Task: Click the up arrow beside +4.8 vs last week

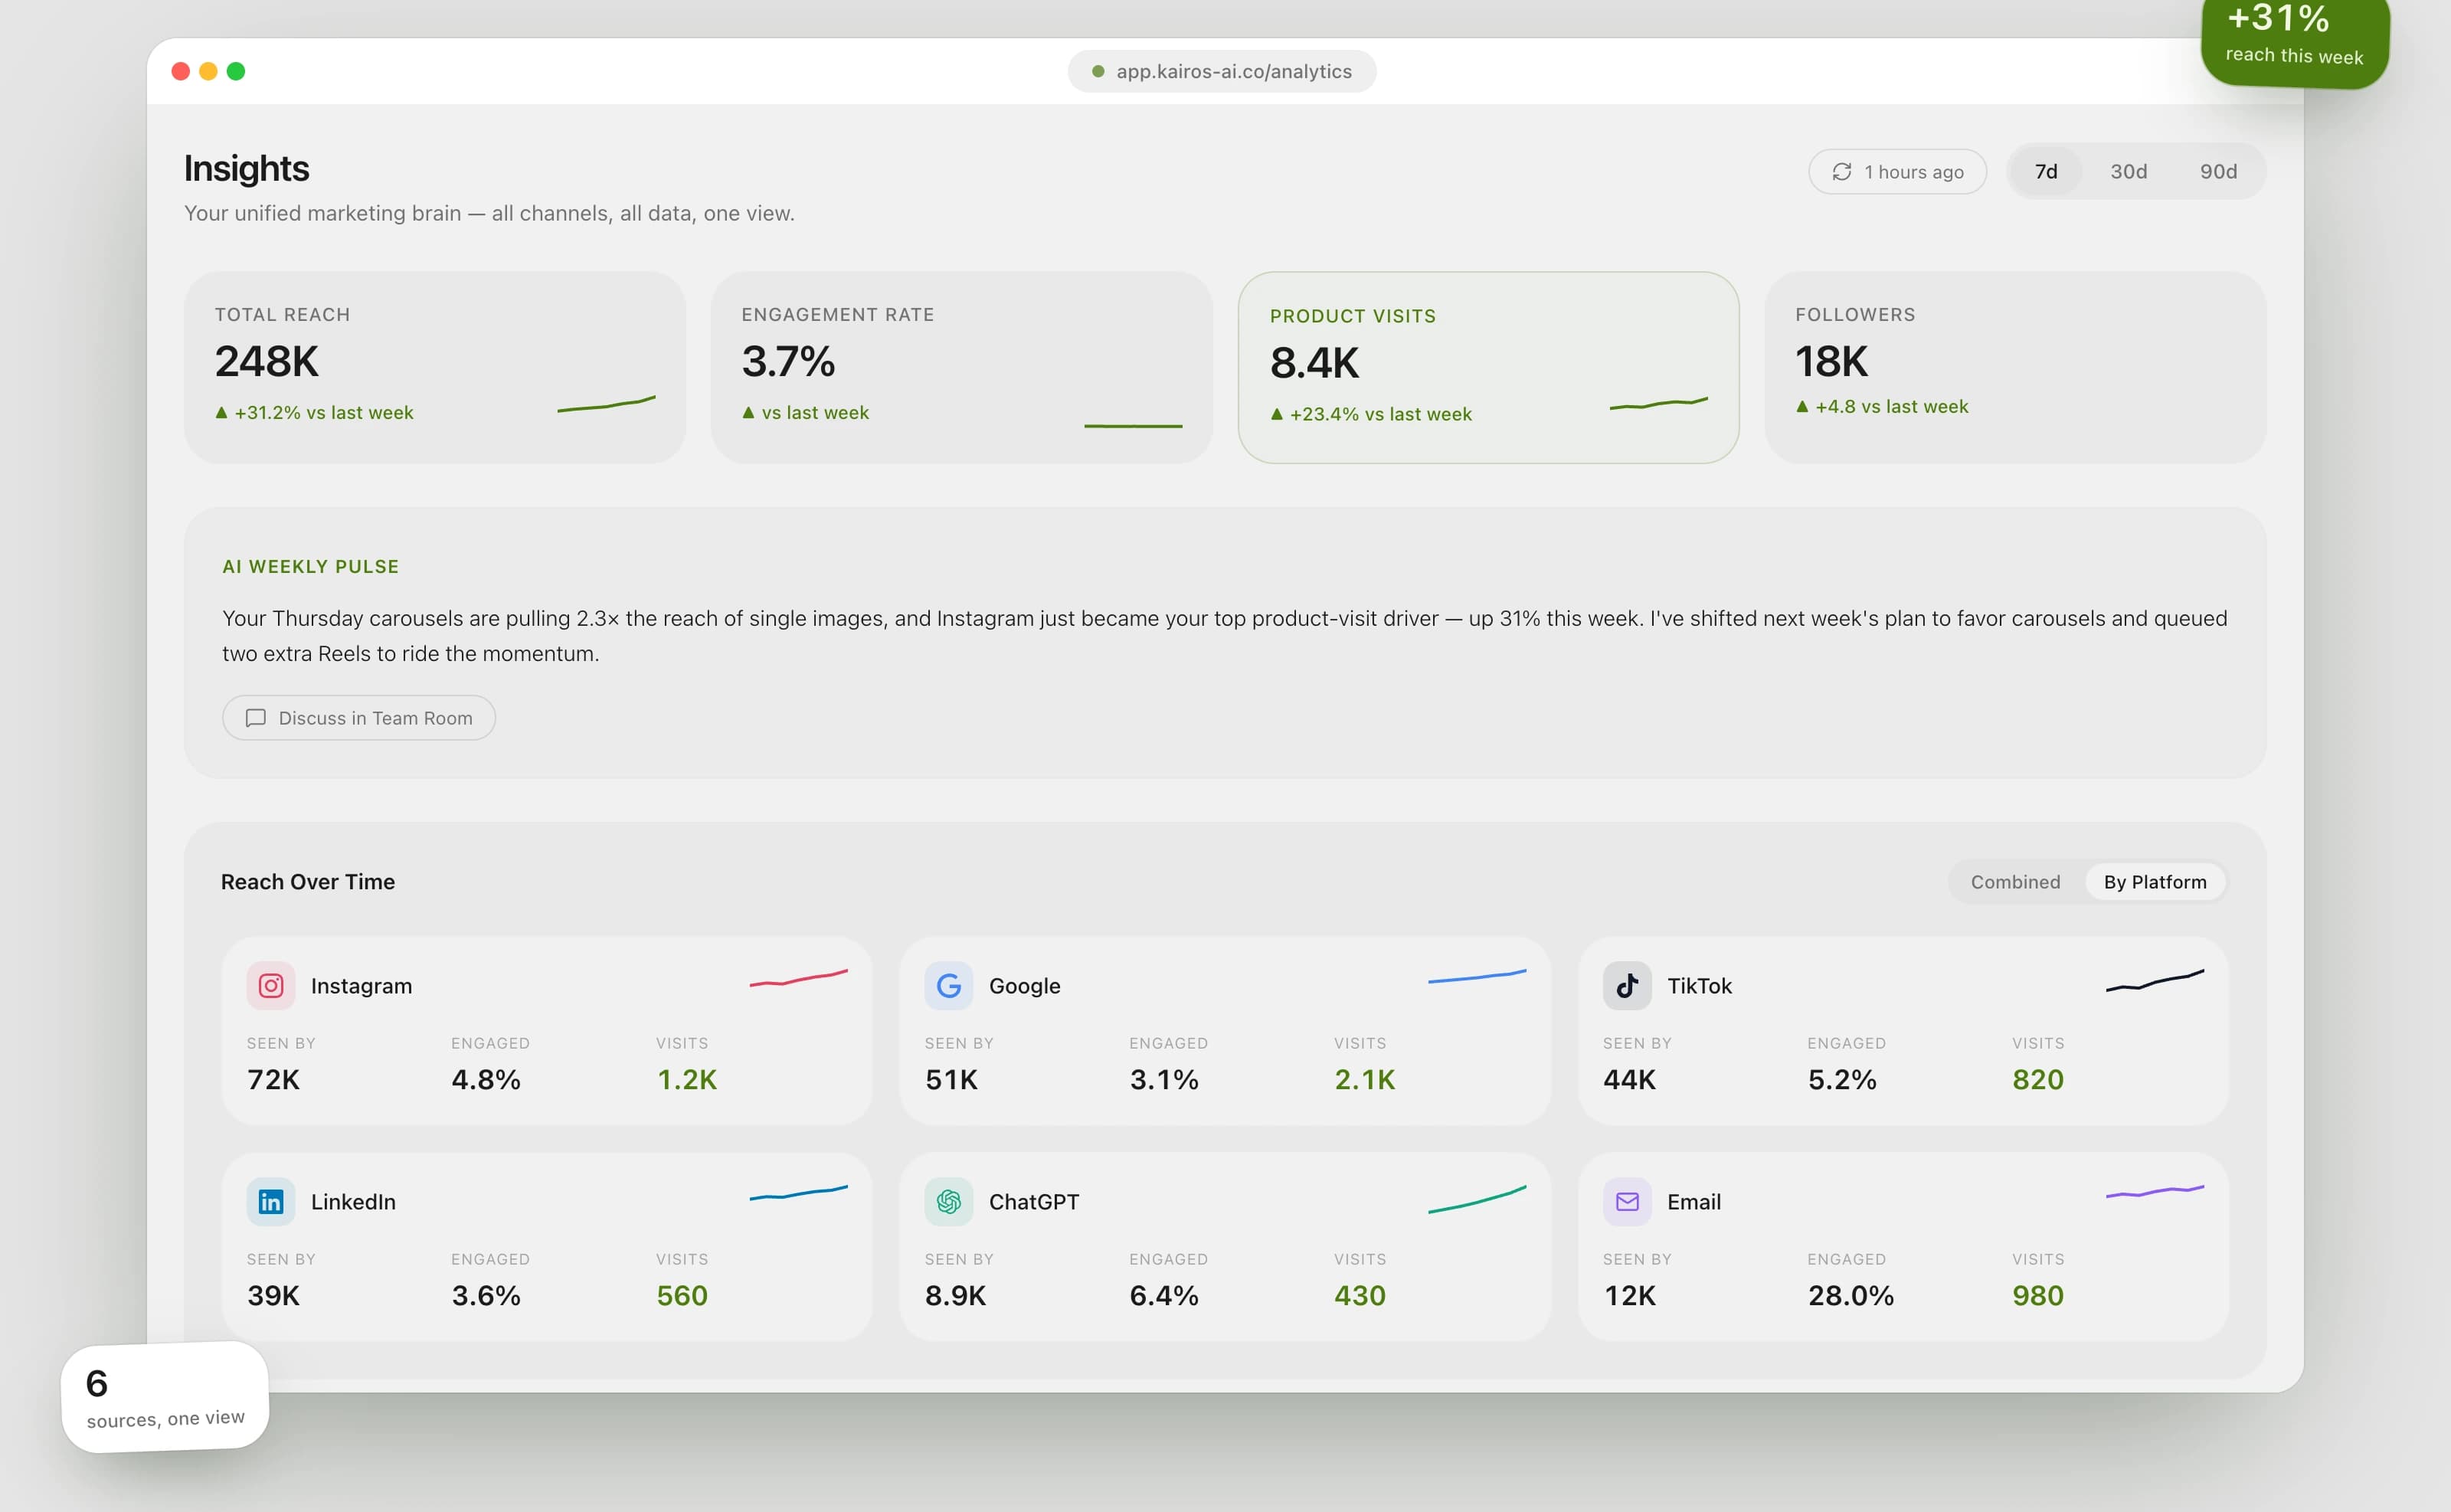Action: 1802,406
